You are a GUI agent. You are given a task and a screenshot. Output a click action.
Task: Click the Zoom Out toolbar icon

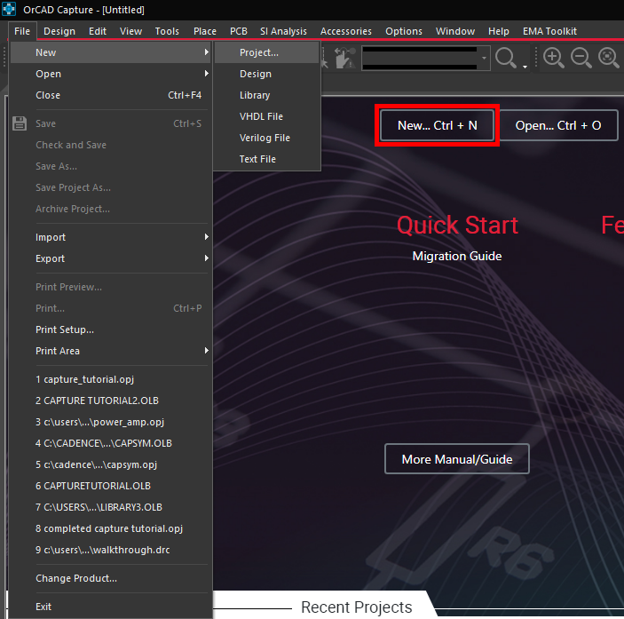(581, 58)
